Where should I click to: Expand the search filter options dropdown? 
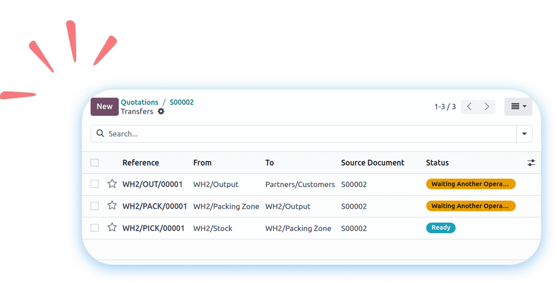(x=524, y=134)
